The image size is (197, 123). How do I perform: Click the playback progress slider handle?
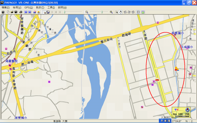(x=65, y=12)
